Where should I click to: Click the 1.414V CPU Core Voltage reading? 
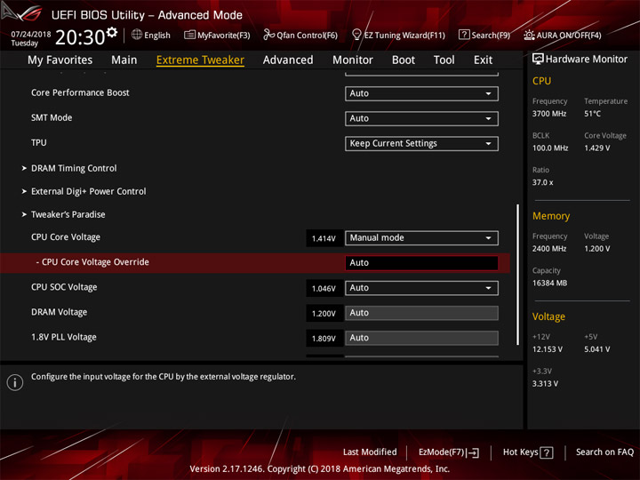[x=324, y=238]
